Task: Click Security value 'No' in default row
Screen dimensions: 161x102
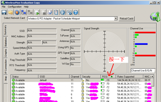Action: click(x=88, y=80)
